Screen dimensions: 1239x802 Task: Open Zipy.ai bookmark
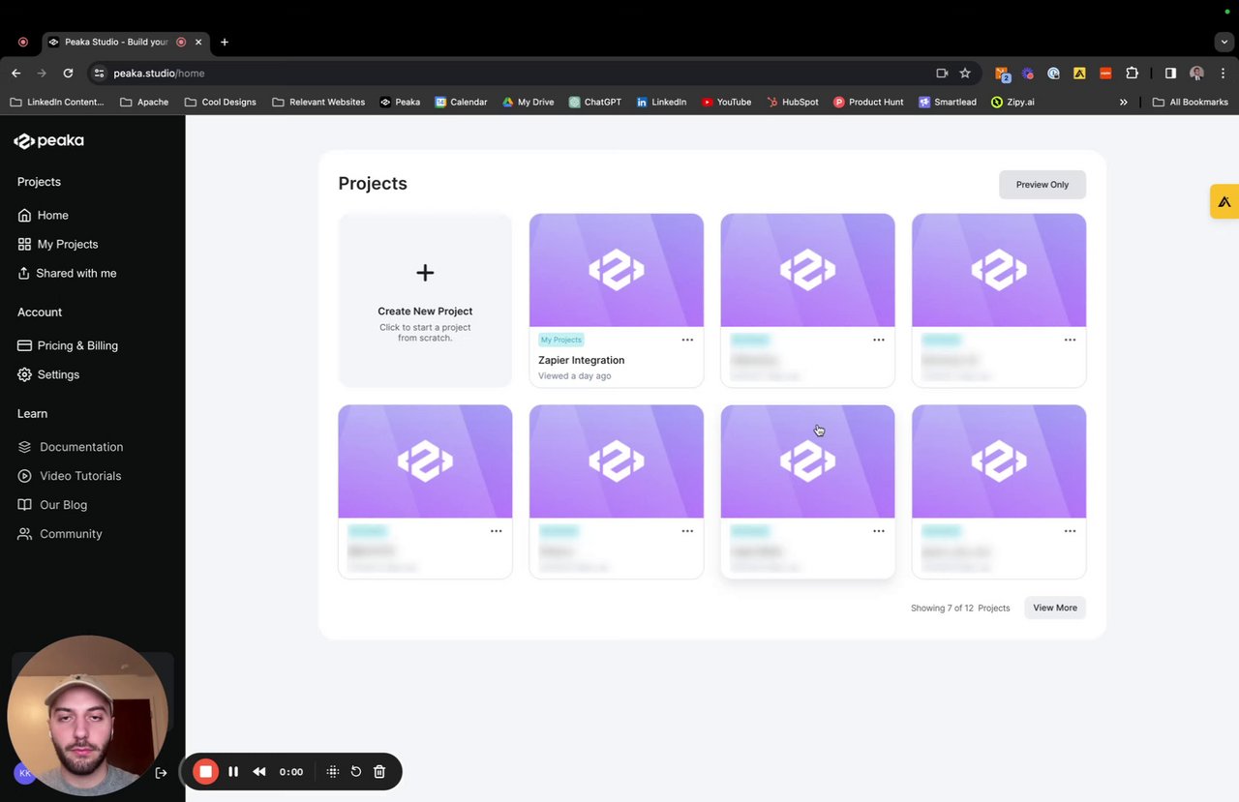click(1012, 102)
